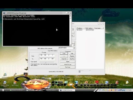Maximize the cmd.exe window

tap(68, 13)
